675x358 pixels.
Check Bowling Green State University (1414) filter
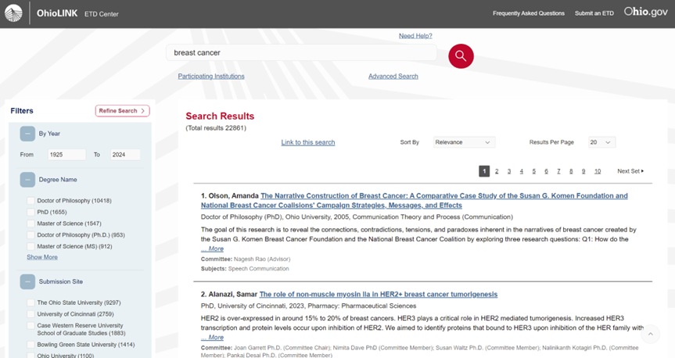click(31, 345)
